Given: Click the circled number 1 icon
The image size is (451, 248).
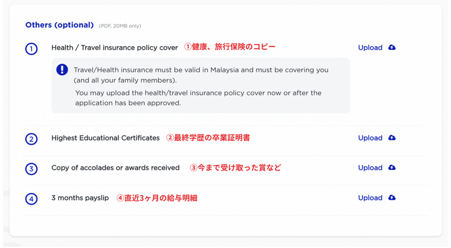Looking at the screenshot, I should pyautogui.click(x=32, y=49).
